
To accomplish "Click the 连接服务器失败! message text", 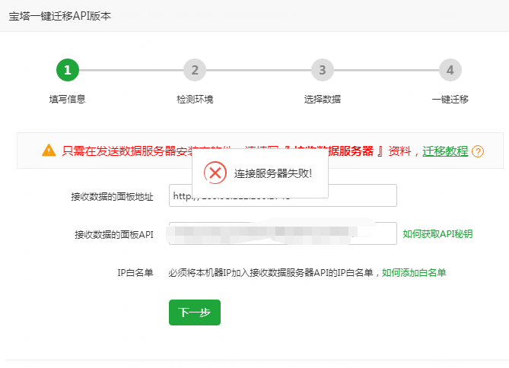I will click(273, 173).
